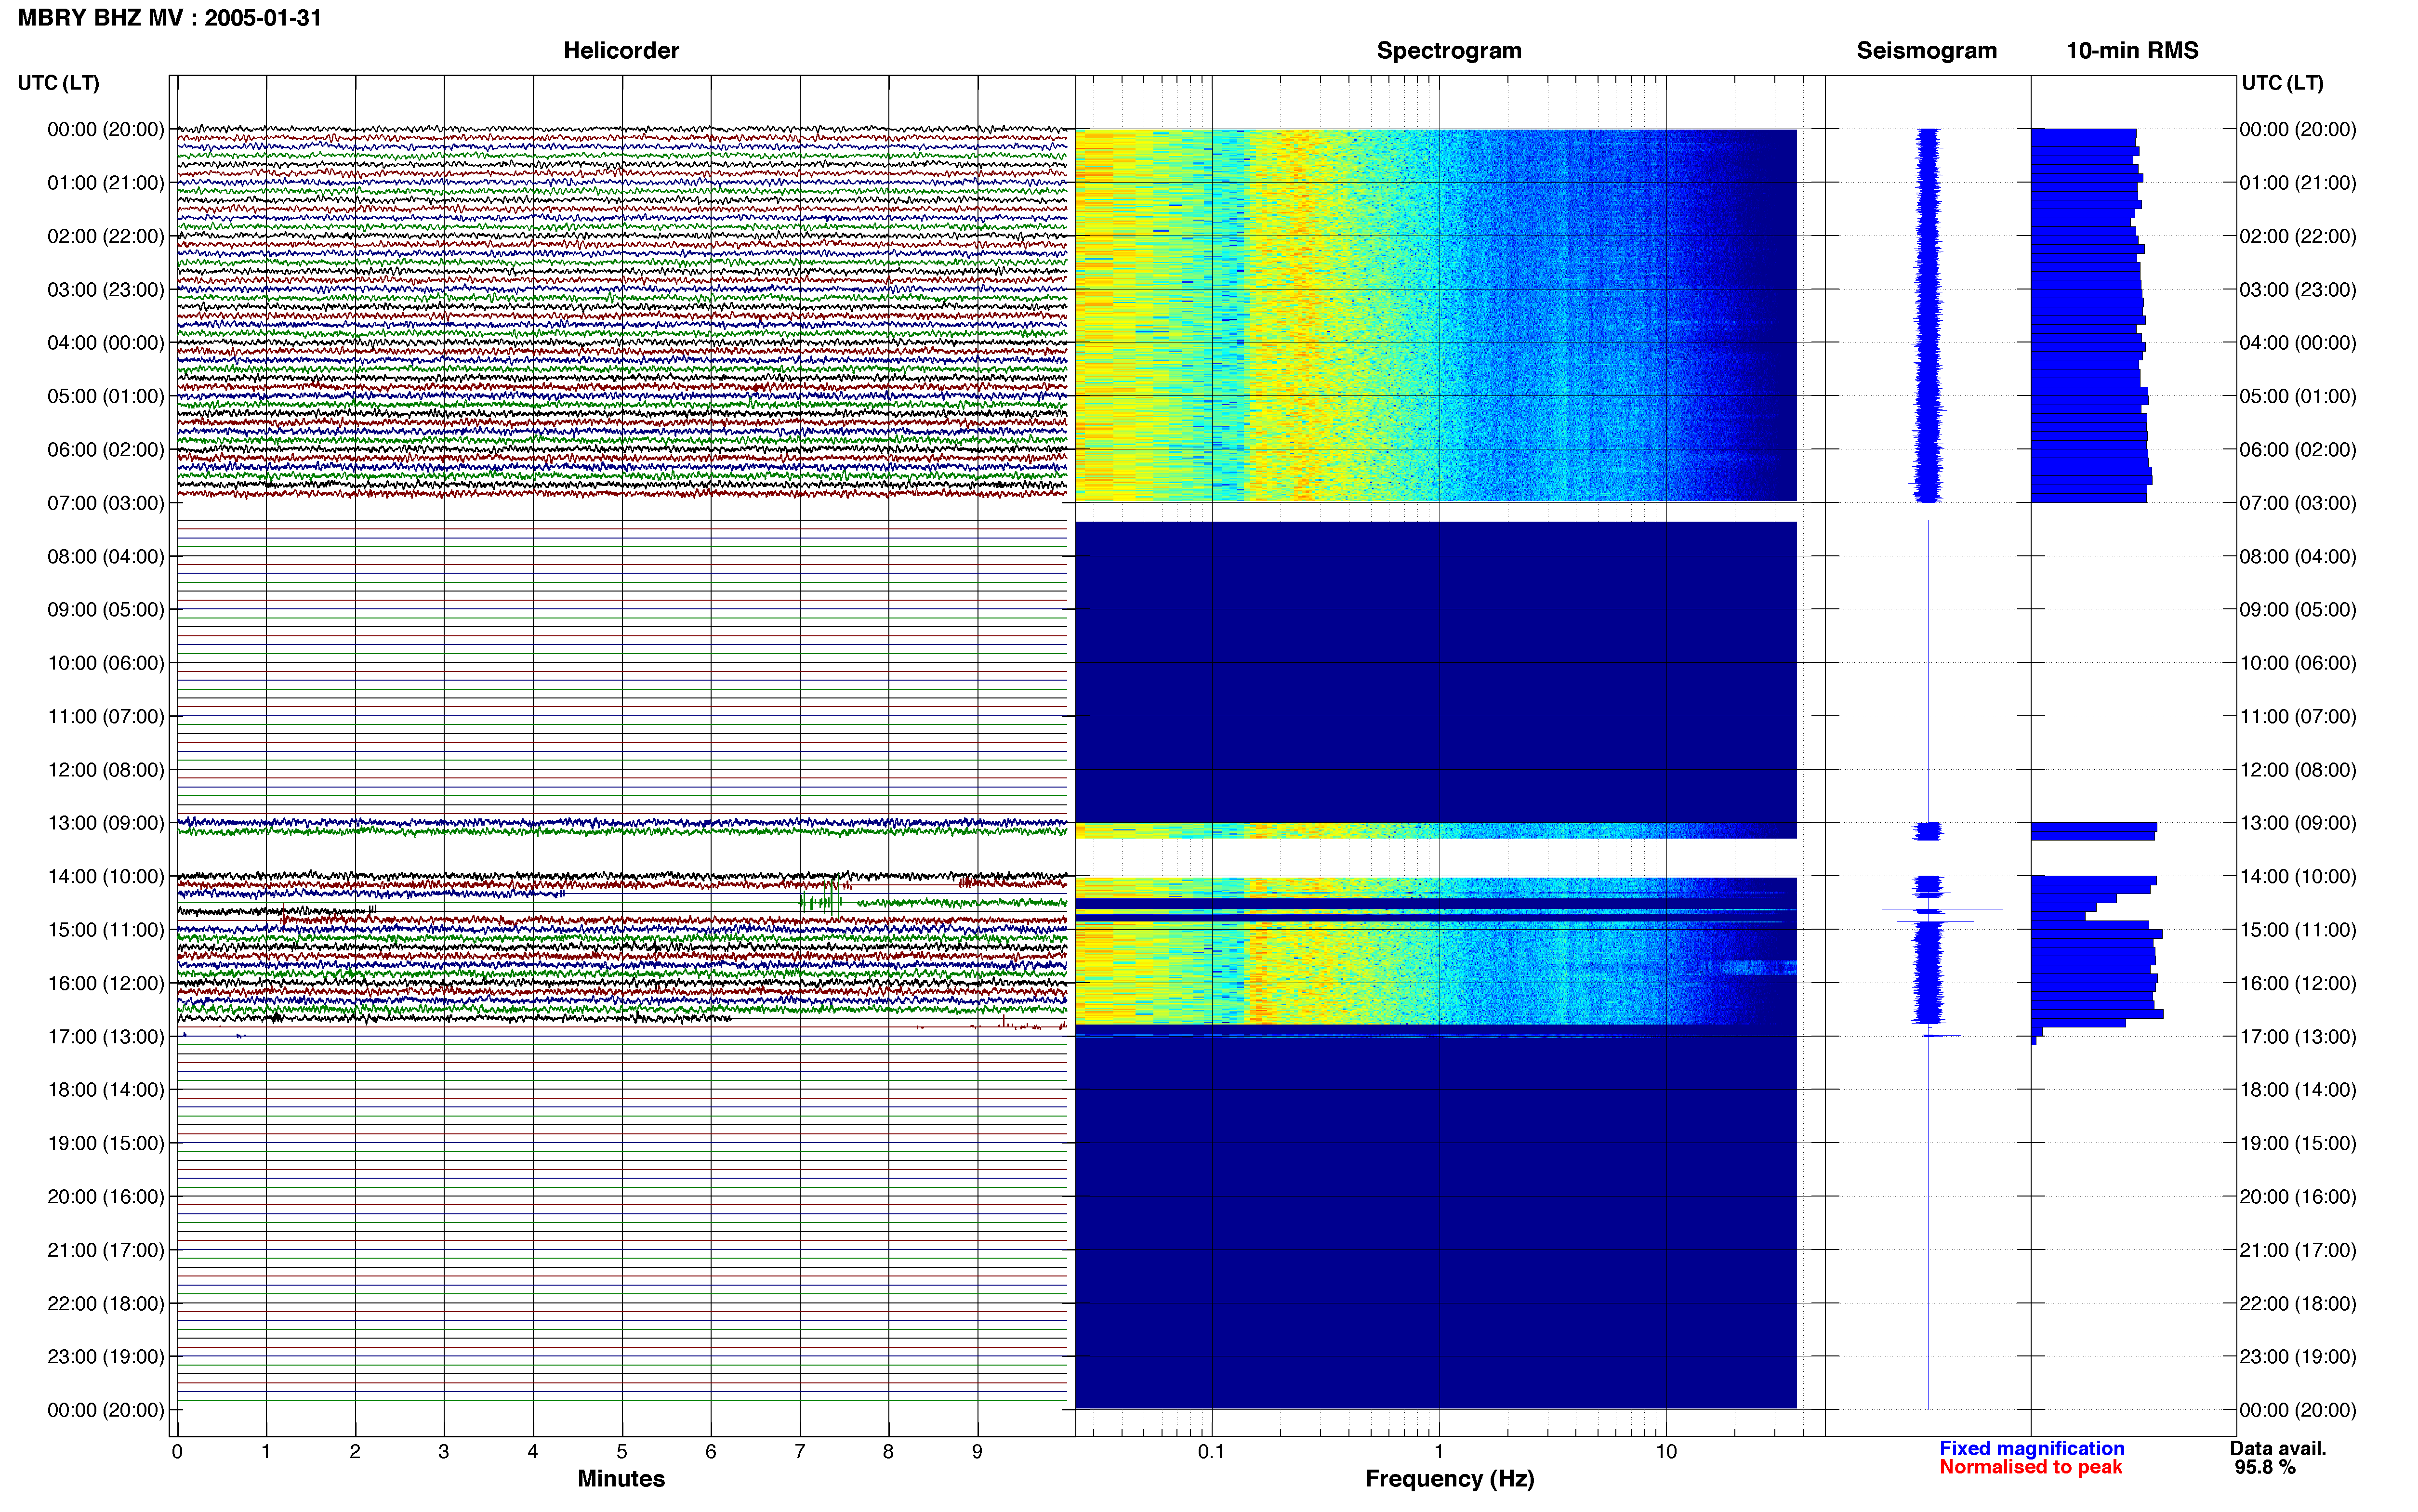2418x1512 pixels.
Task: Click right-side time label '17:00 (13:00)'
Action: (2298, 1037)
